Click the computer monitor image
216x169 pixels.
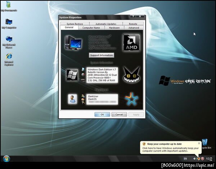pyautogui.click(x=73, y=43)
